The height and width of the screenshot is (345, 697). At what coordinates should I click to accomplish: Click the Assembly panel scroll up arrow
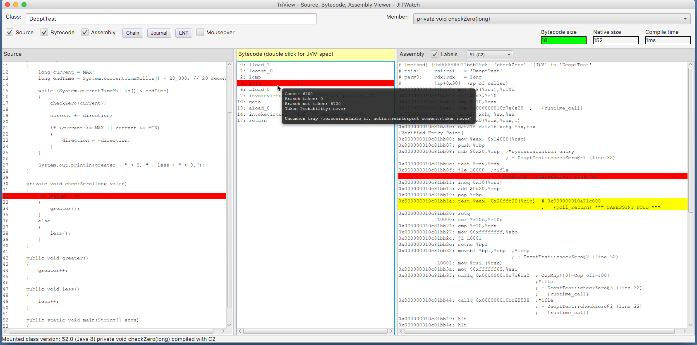pyautogui.click(x=690, y=64)
